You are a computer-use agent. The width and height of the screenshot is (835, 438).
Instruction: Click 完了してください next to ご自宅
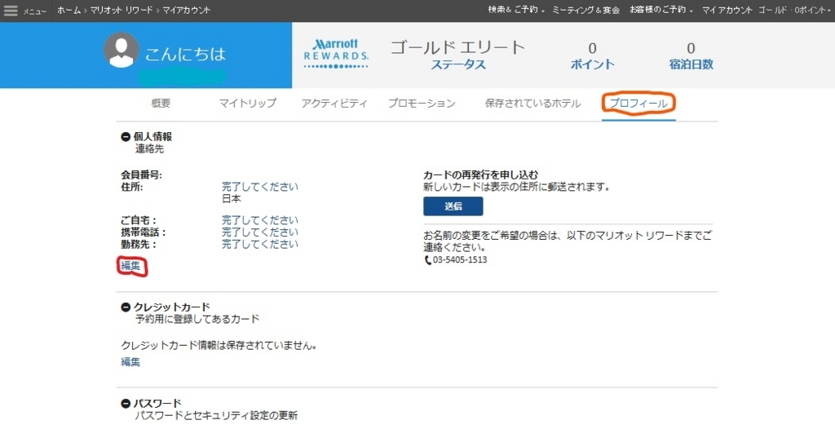(260, 220)
